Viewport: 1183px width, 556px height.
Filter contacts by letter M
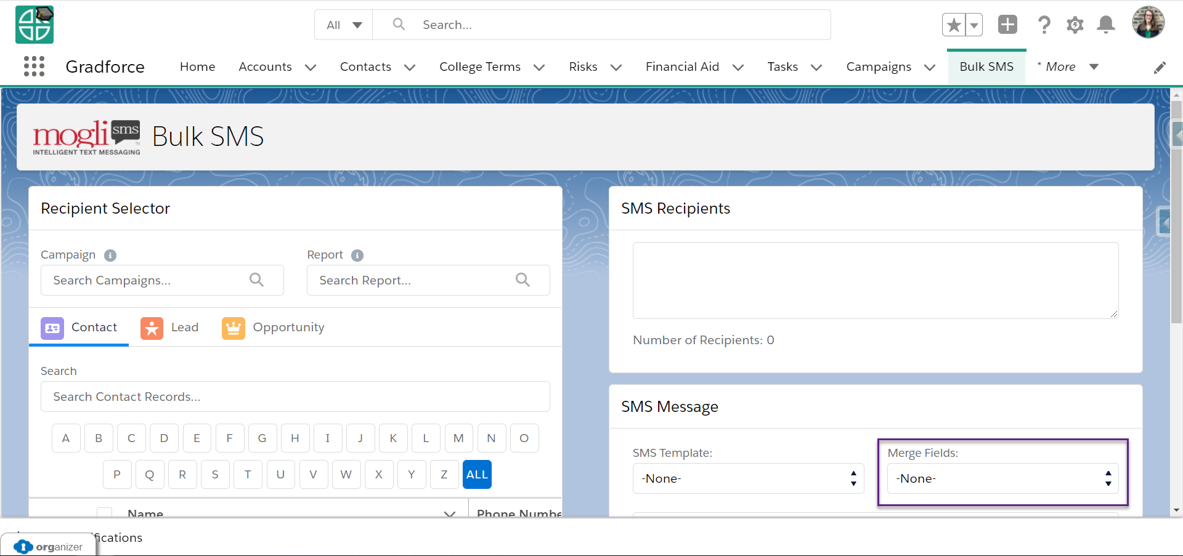coord(458,438)
